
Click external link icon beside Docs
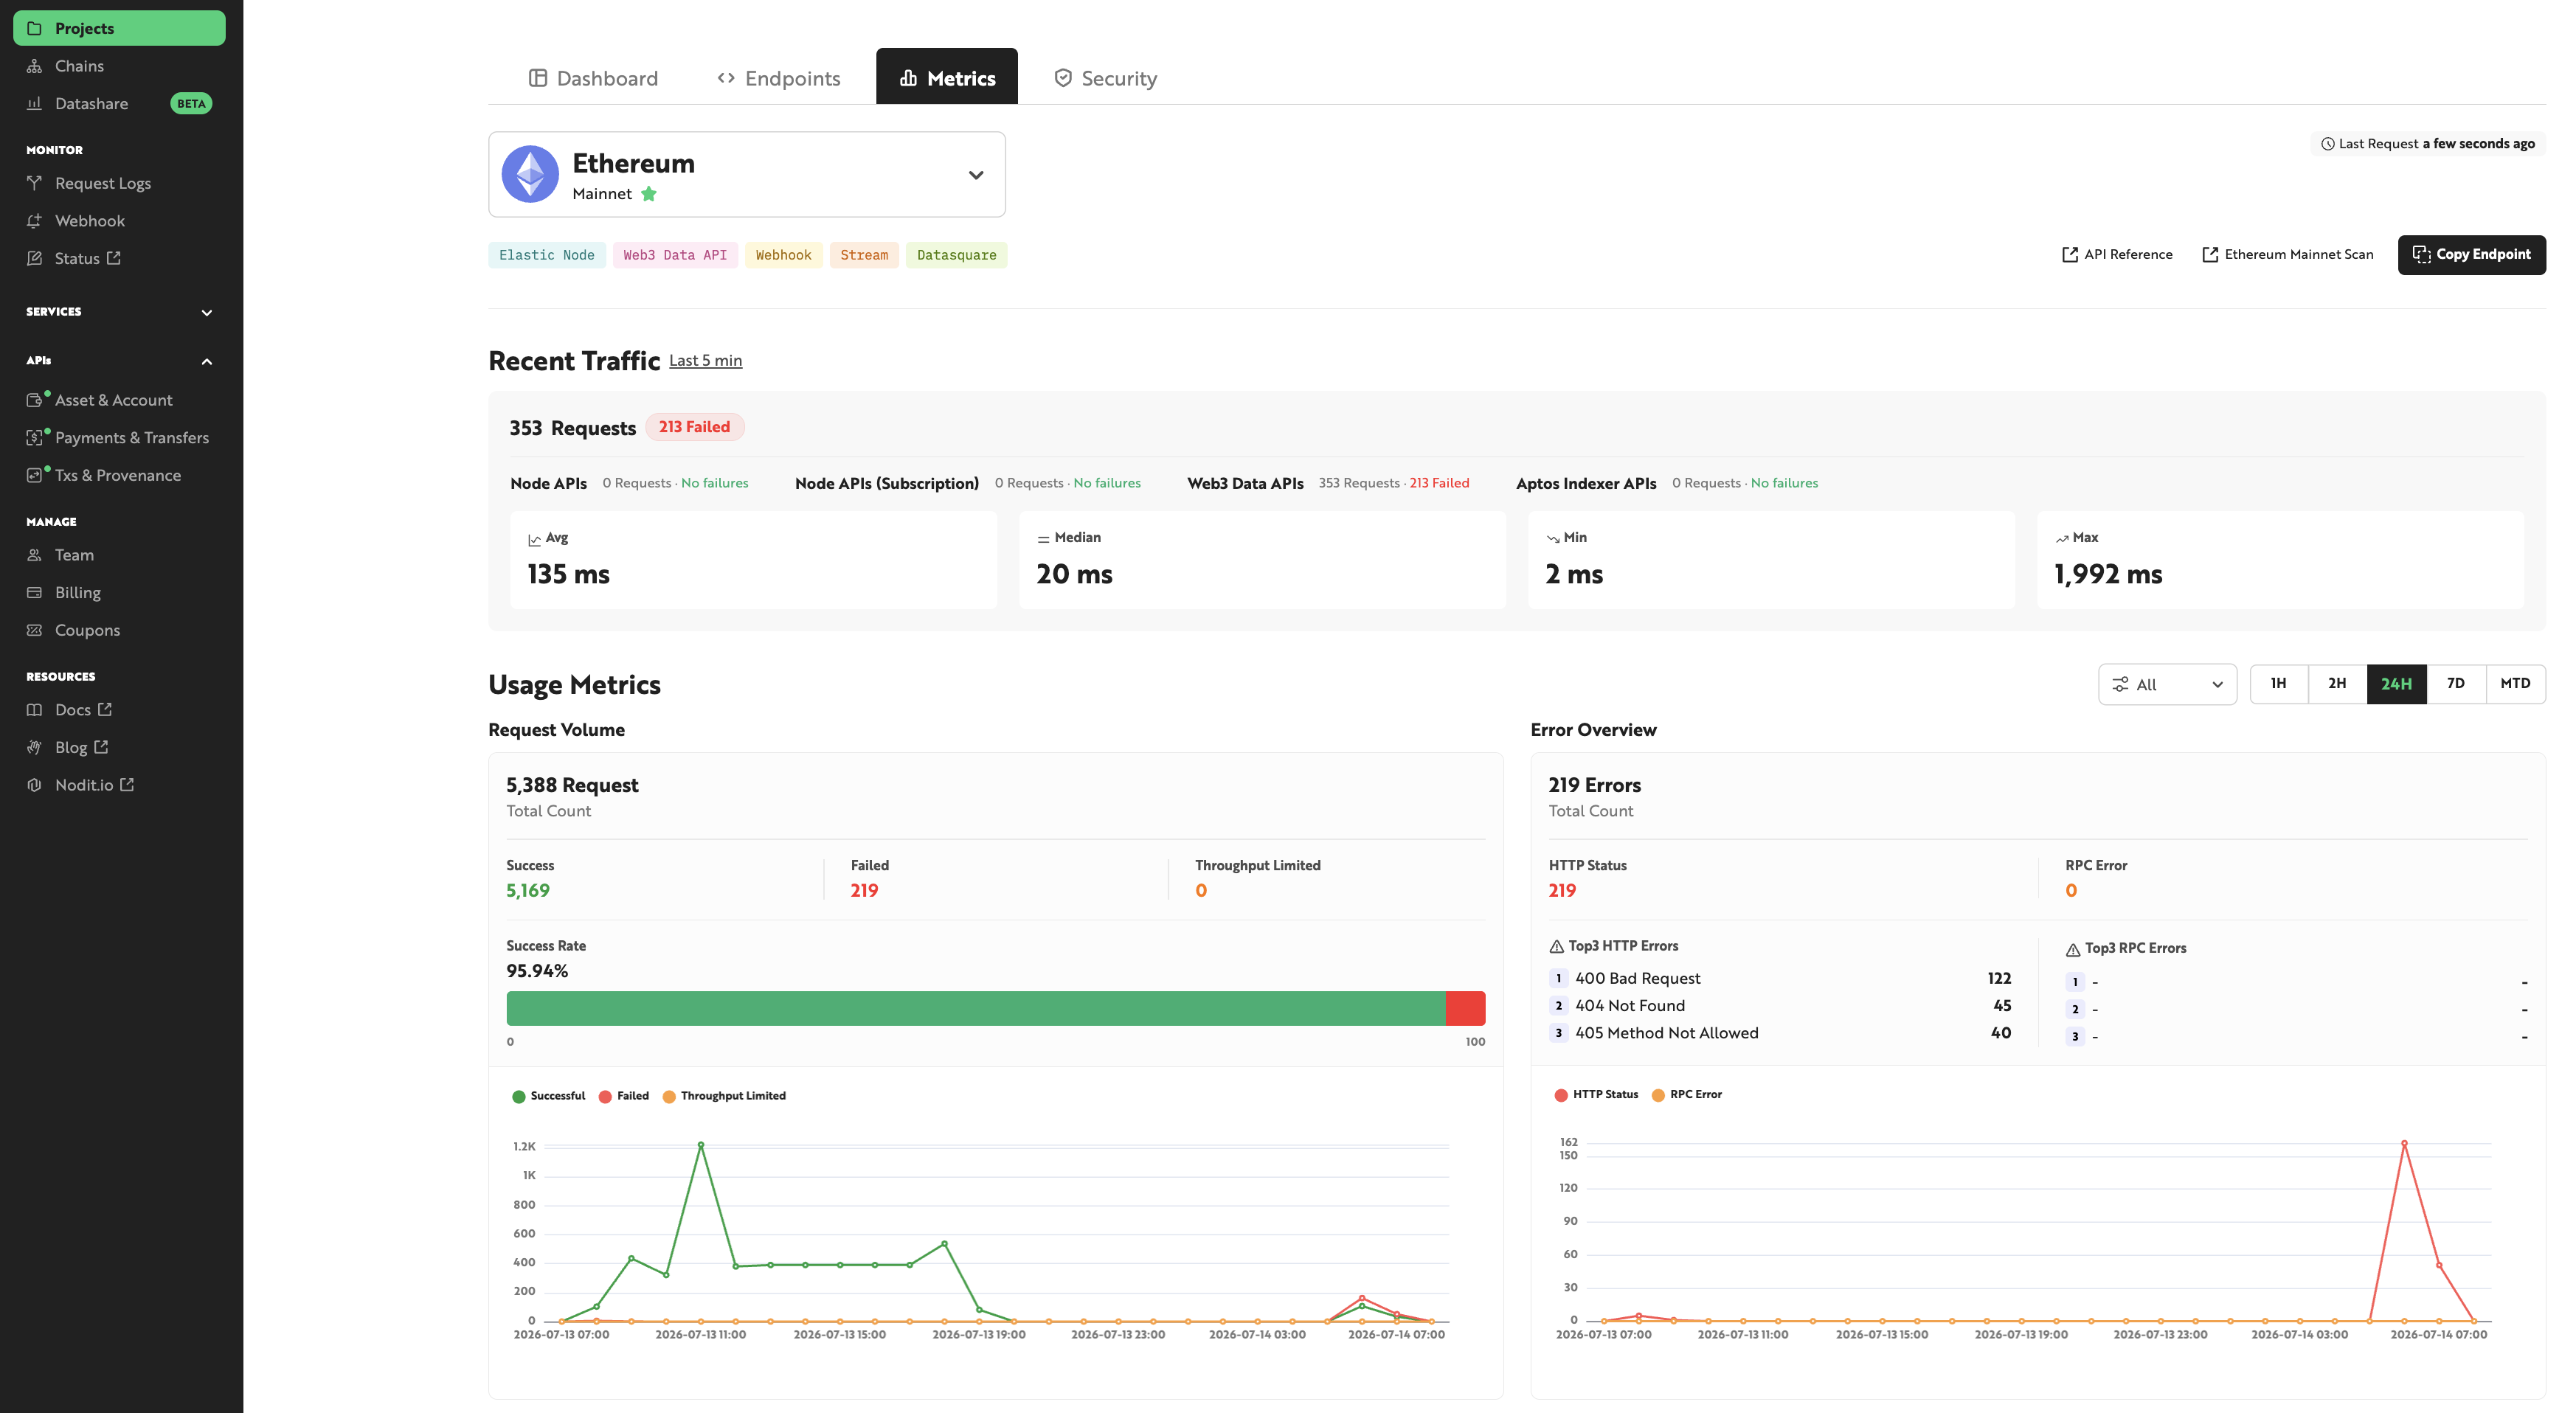point(105,709)
